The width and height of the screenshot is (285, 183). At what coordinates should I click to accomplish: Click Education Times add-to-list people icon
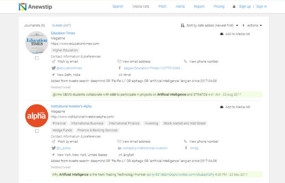point(222,34)
